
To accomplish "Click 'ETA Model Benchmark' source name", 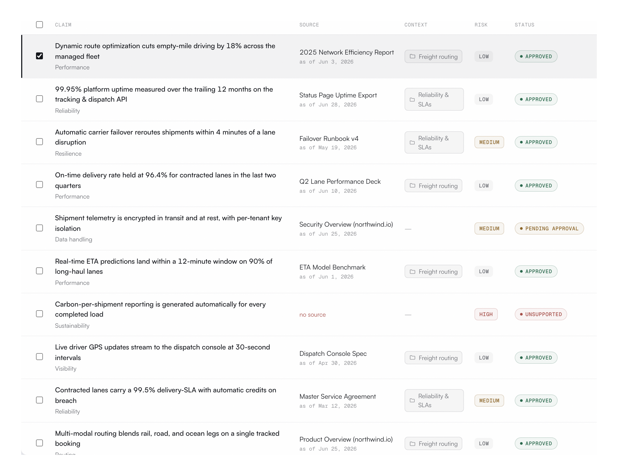I will click(333, 267).
